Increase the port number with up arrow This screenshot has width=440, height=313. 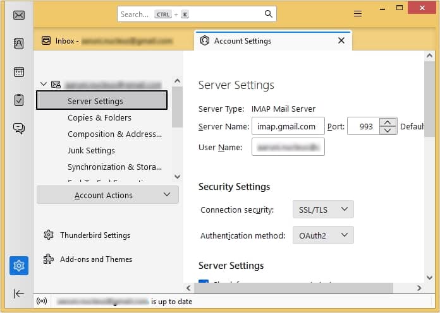pyautogui.click(x=388, y=122)
